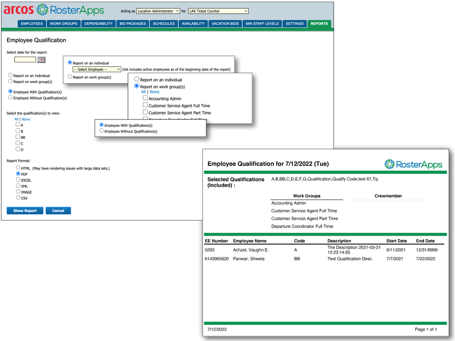
Task: Switch to the DEPENDABILITY tab
Action: 98,24
